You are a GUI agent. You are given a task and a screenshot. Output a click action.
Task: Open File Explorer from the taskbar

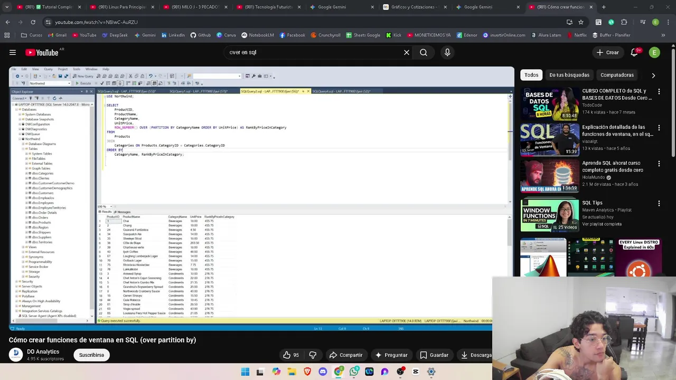coord(292,372)
